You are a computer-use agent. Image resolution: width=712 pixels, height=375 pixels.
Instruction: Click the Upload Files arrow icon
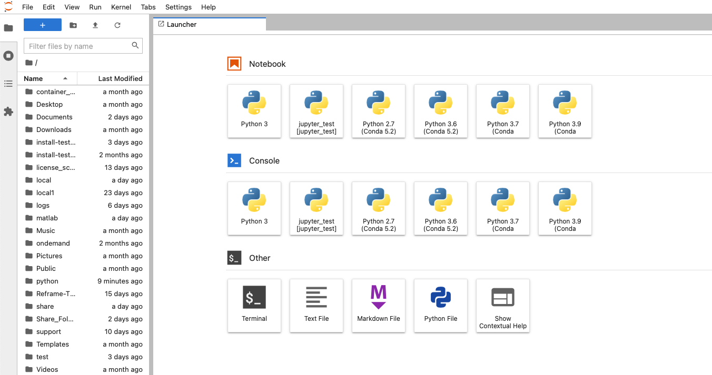95,25
